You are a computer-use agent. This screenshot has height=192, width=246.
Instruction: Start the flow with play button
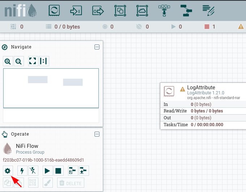click(47, 171)
